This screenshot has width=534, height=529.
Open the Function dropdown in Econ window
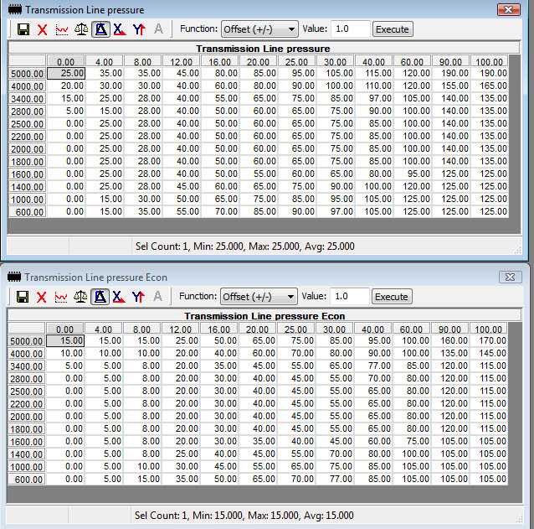(x=259, y=297)
